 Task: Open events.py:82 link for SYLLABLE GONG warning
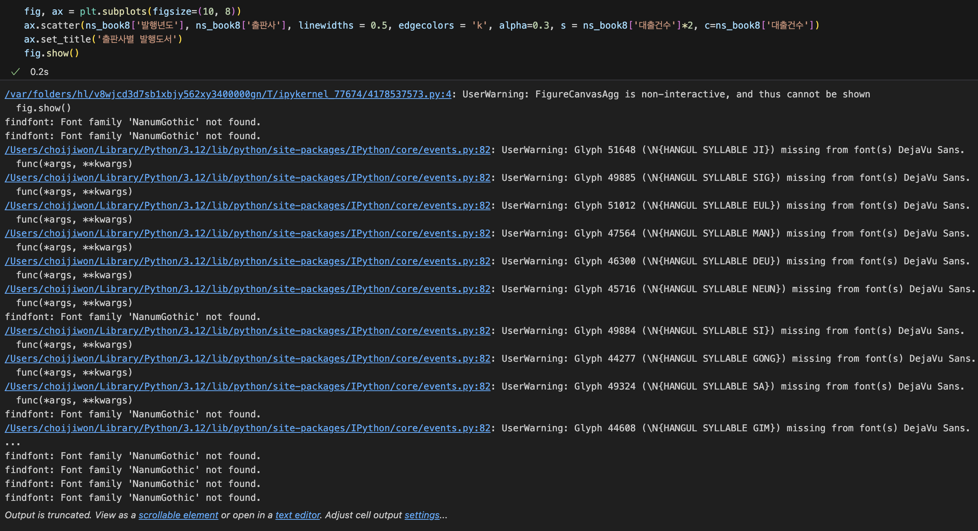point(247,359)
